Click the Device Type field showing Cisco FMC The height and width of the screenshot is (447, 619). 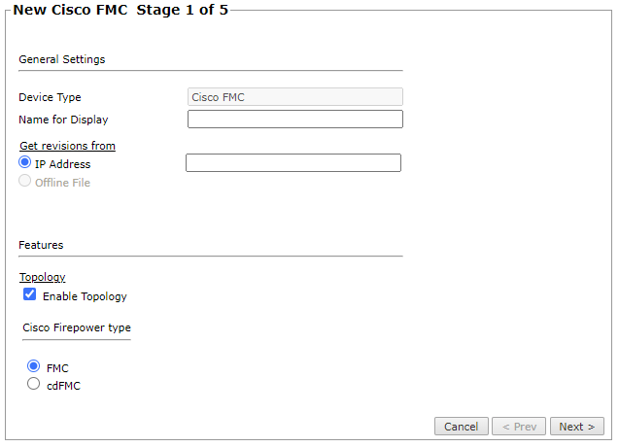coord(294,97)
